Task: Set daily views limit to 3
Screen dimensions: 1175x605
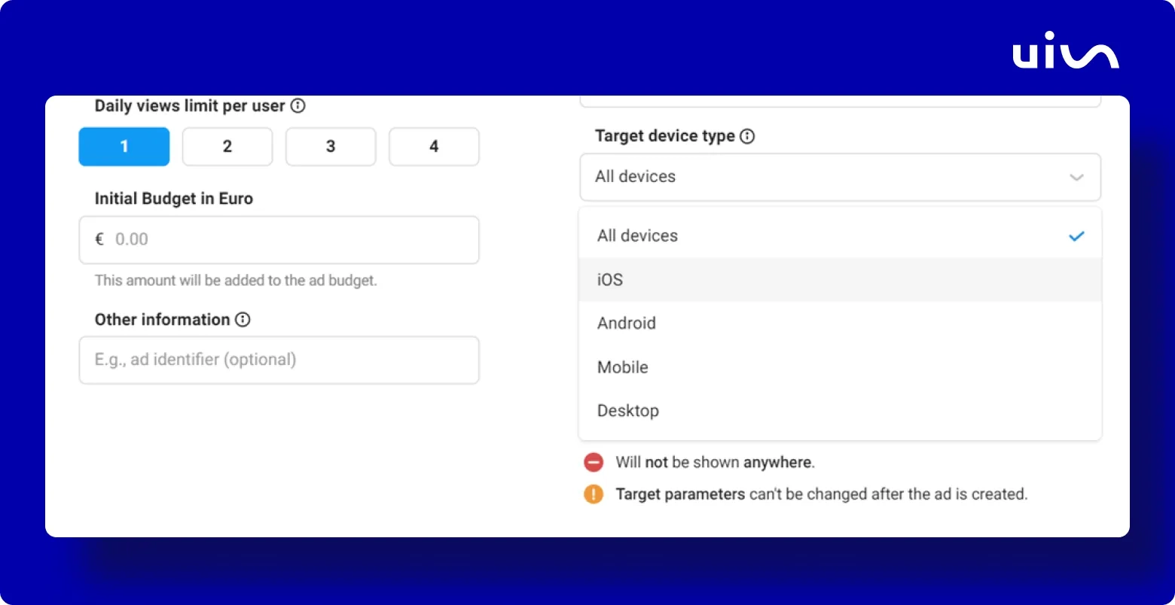Action: tap(331, 147)
